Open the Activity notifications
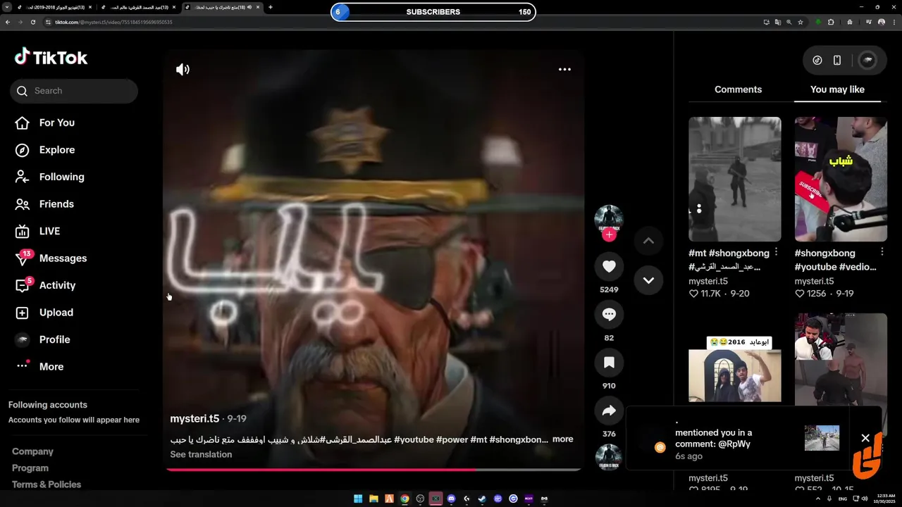 [x=46, y=285]
